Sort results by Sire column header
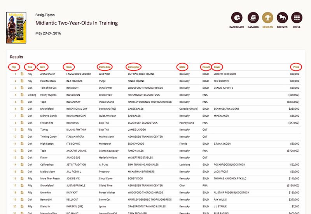The image size is (311, 214). [x=42, y=67]
